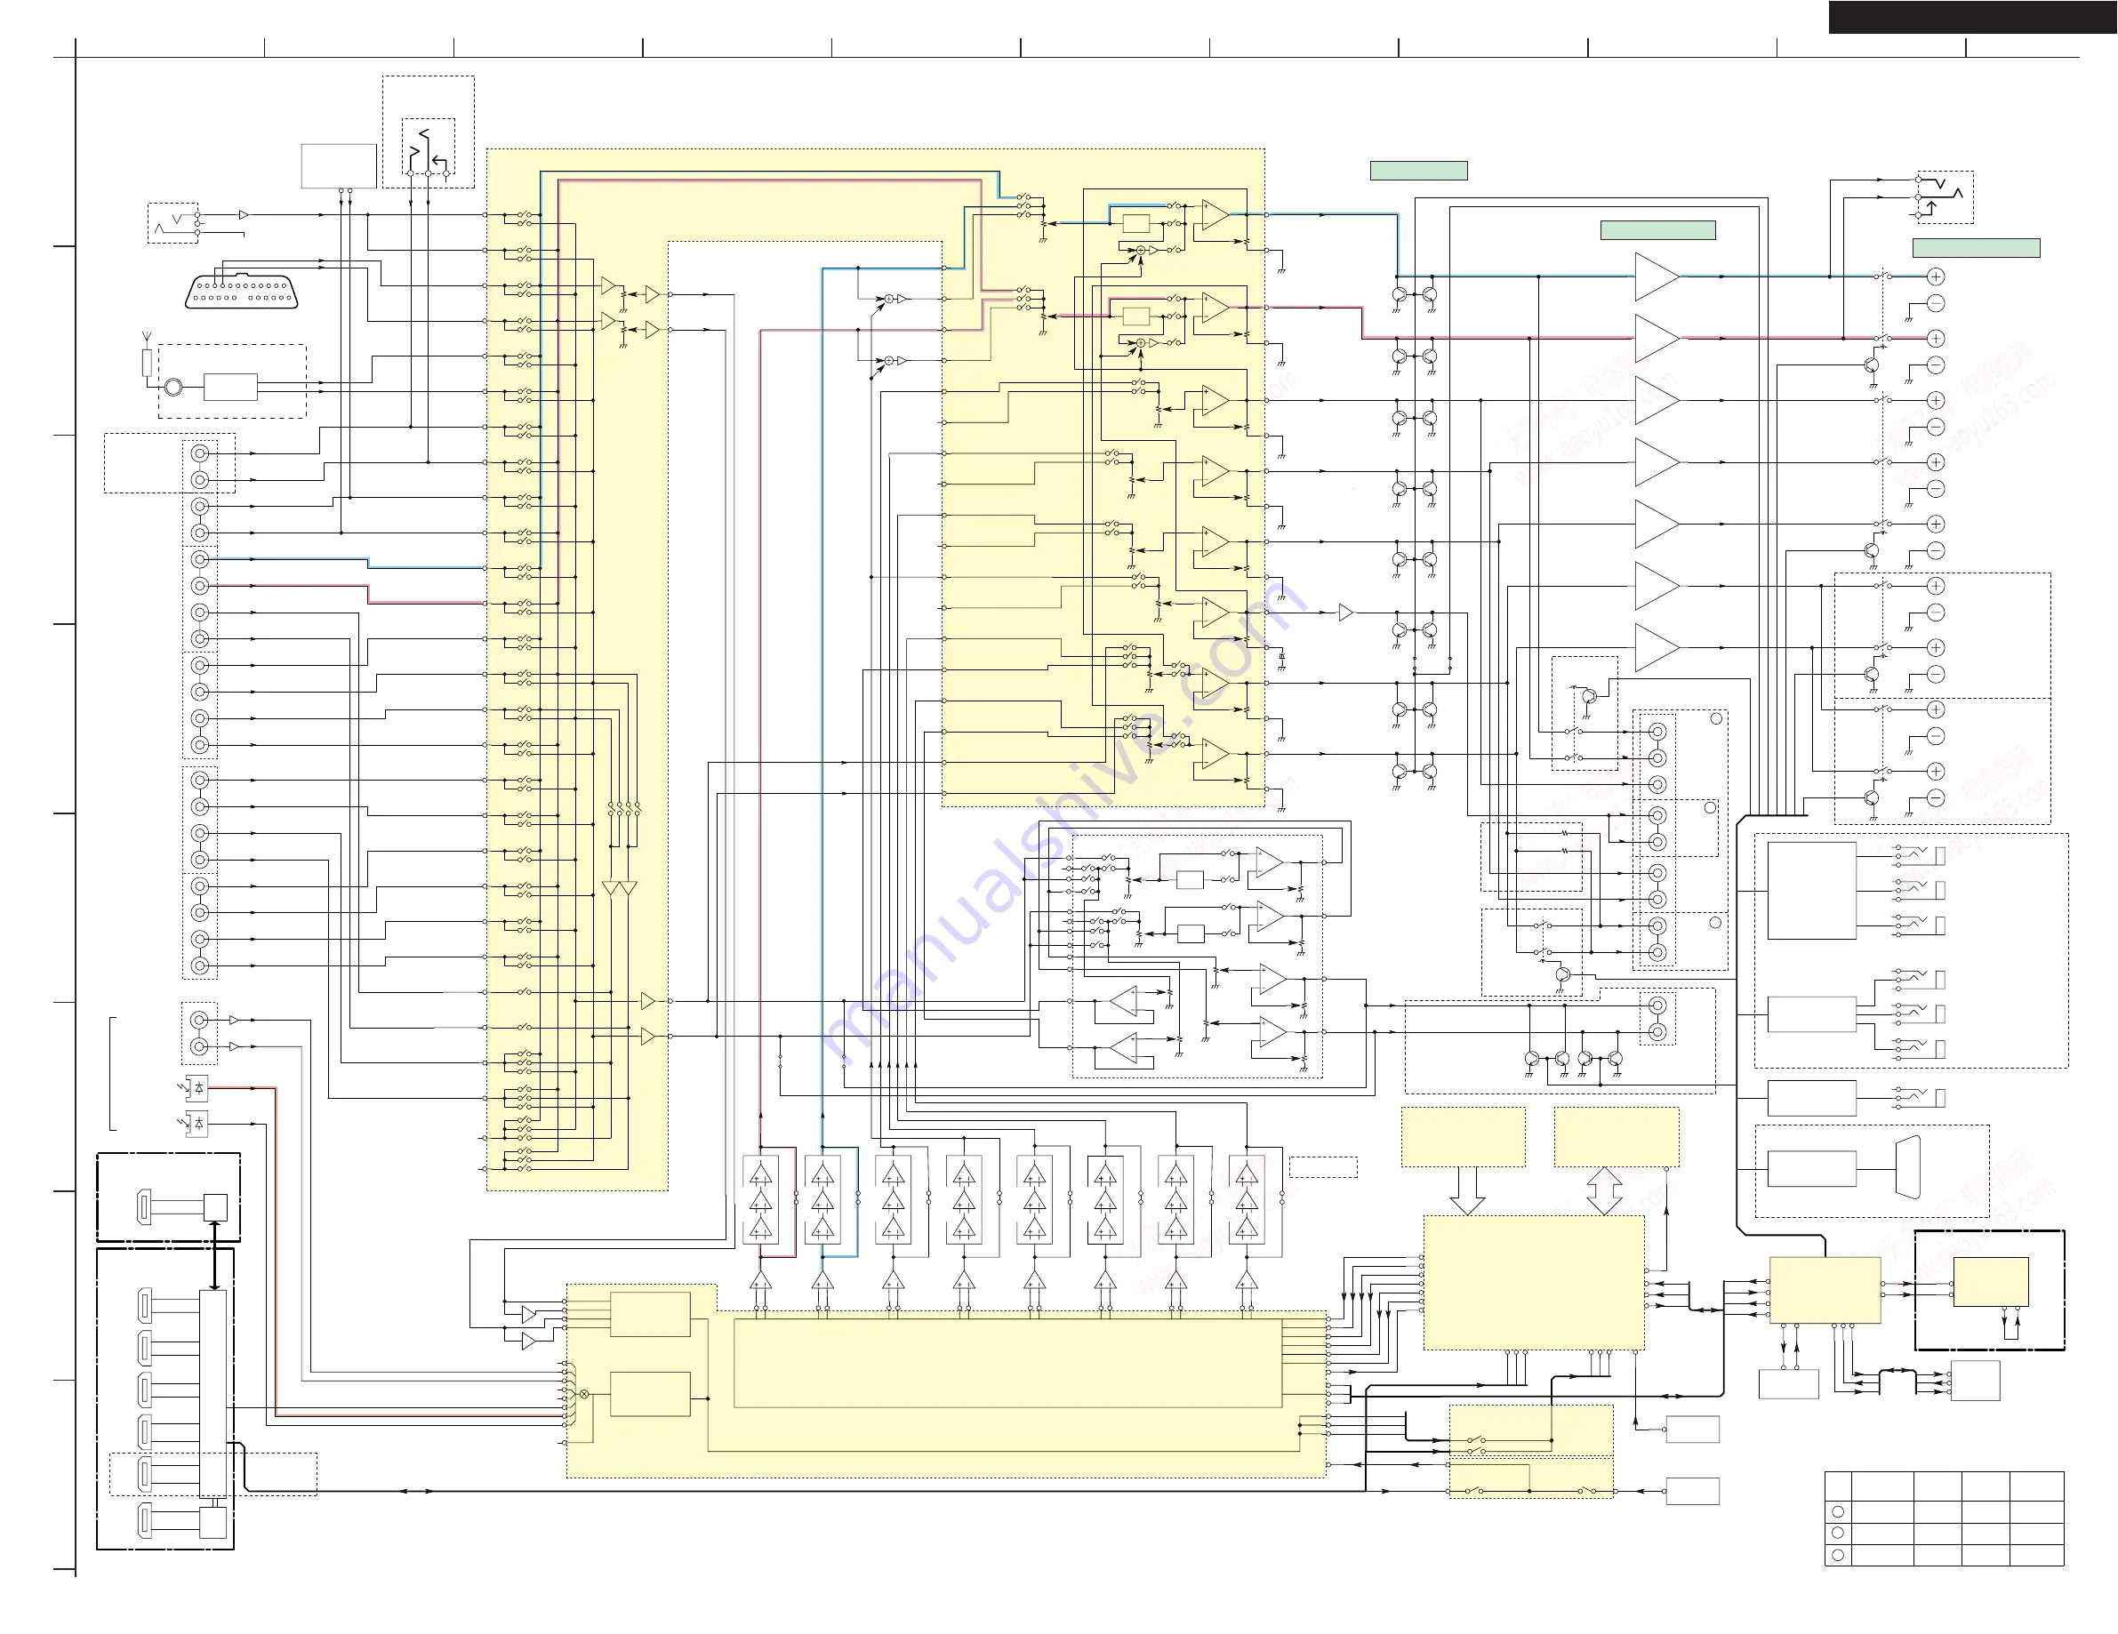
Task: Select the round coaxial antenna jack symbol
Action: (172, 387)
